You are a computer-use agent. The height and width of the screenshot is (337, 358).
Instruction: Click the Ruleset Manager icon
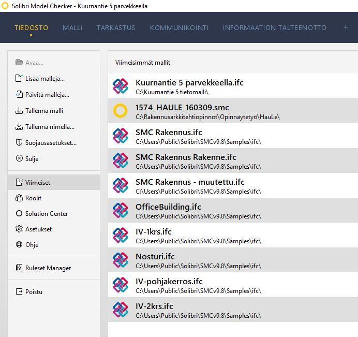click(19, 268)
